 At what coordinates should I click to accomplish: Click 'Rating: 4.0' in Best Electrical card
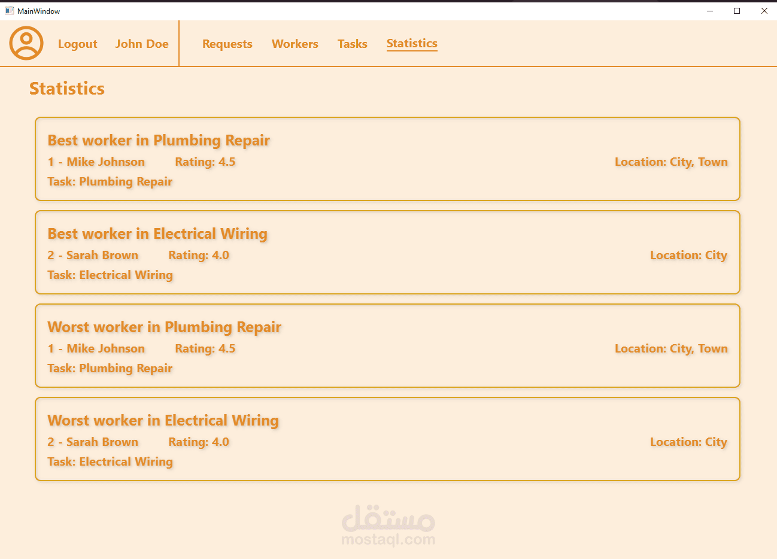199,255
